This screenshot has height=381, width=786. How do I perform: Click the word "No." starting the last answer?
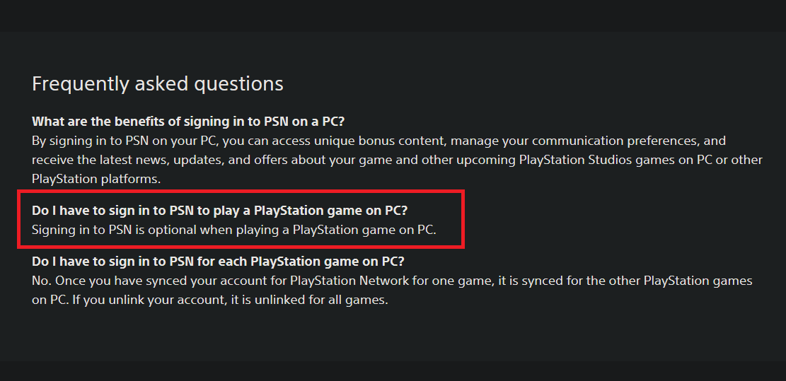point(42,281)
